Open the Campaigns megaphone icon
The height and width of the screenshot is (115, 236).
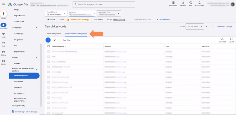pos(4,25)
